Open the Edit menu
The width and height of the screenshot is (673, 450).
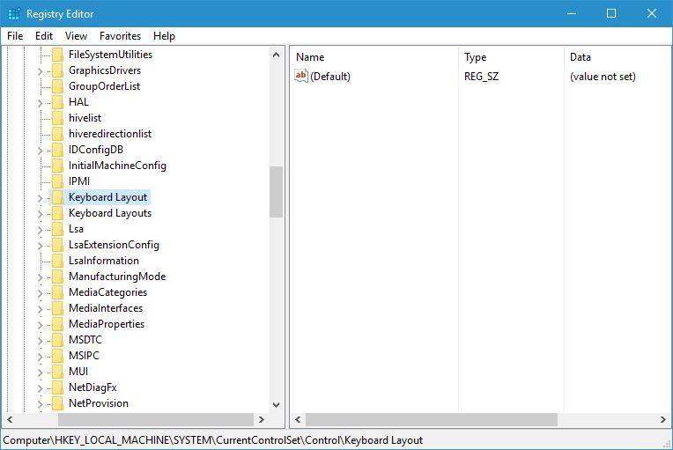44,36
